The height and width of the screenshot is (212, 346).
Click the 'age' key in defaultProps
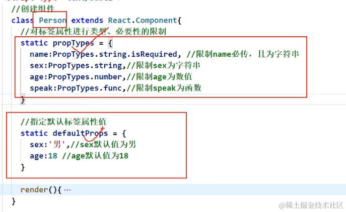[36, 156]
